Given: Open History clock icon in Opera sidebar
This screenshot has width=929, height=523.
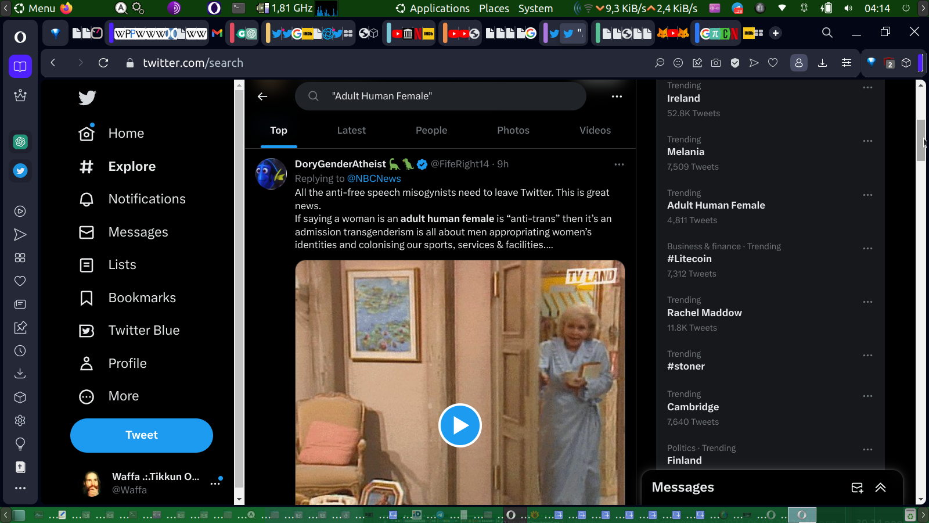Looking at the screenshot, I should pyautogui.click(x=20, y=351).
